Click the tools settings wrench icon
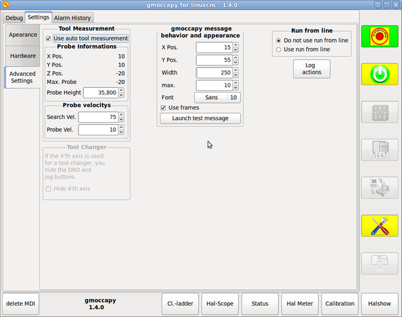402x317 pixels. point(380,226)
